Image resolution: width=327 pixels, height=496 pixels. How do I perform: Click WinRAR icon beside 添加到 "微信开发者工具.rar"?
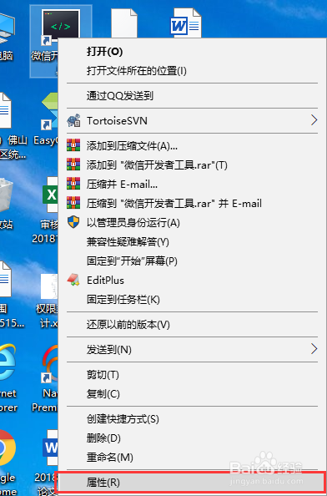pyautogui.click(x=73, y=164)
